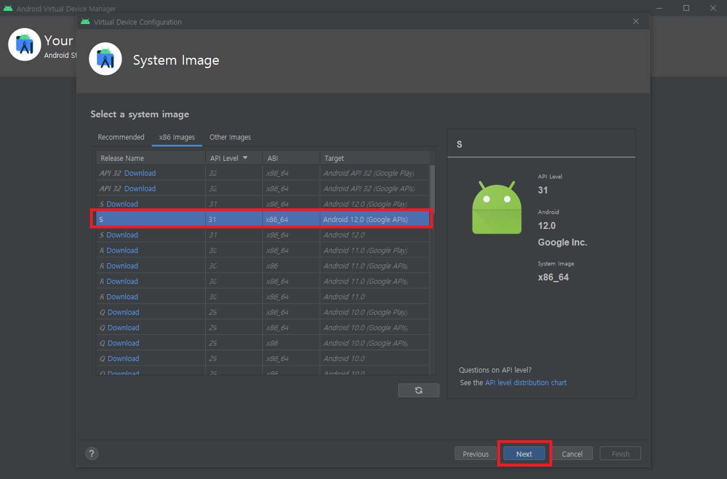Download Q x86 Android 10.0 Google APIs image
727x479 pixels.
123,343
